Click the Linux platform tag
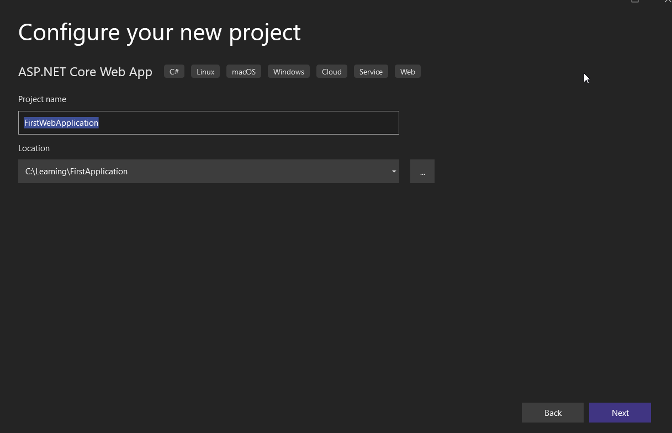The width and height of the screenshot is (672, 433). click(205, 72)
